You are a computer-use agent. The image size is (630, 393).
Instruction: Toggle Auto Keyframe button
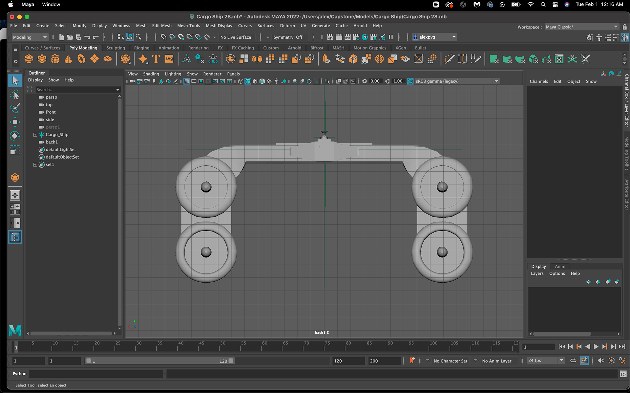coord(612,361)
